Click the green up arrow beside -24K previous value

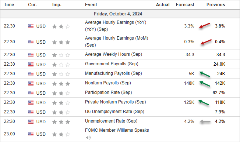click(x=205, y=74)
